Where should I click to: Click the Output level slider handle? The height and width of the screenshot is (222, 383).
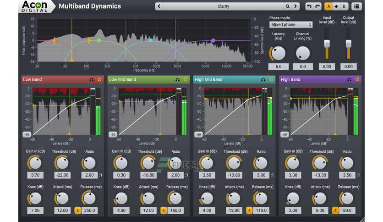[349, 44]
